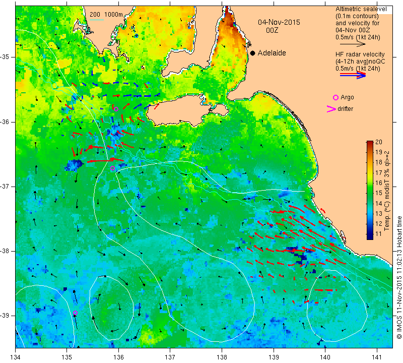Click the '-39' latitude axis label
Viewport: 403px width, 363px height.
click(x=5, y=316)
